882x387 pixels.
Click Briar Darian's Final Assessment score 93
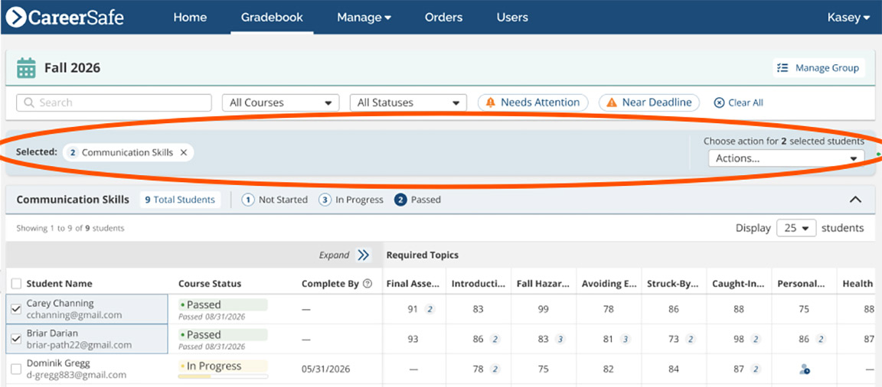point(413,339)
